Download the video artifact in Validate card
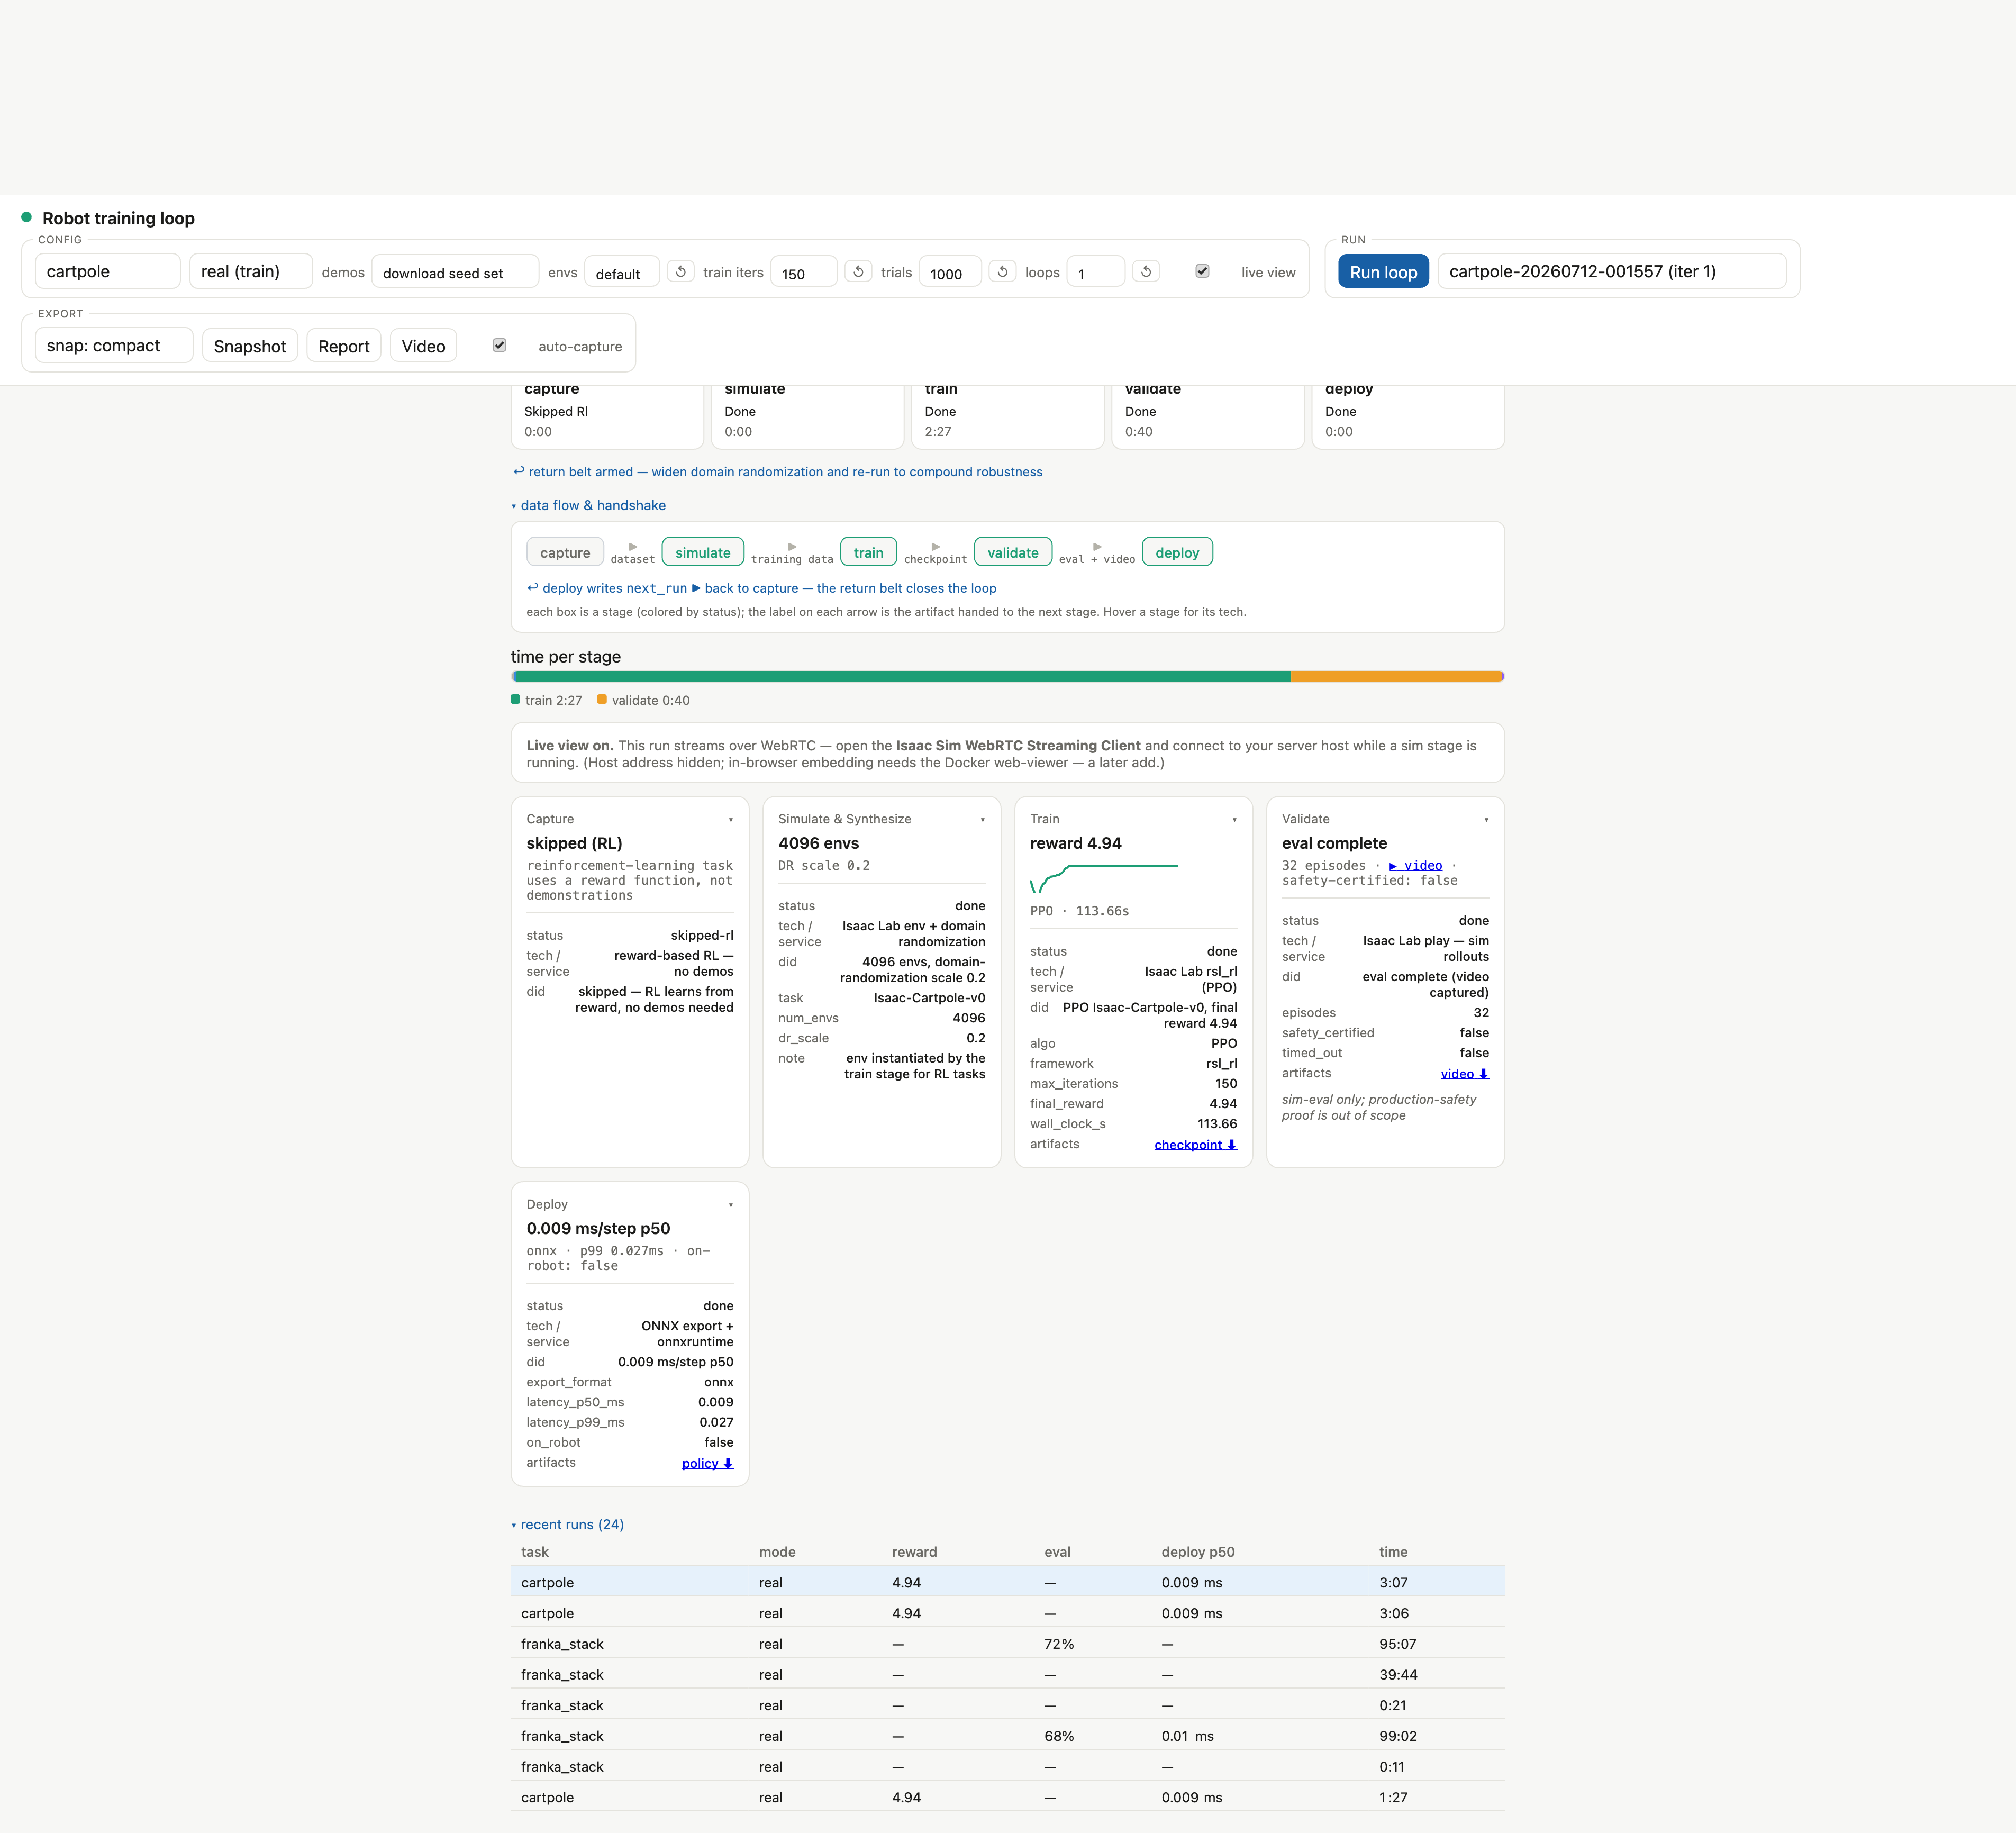This screenshot has height=1833, width=2016. [1464, 1073]
